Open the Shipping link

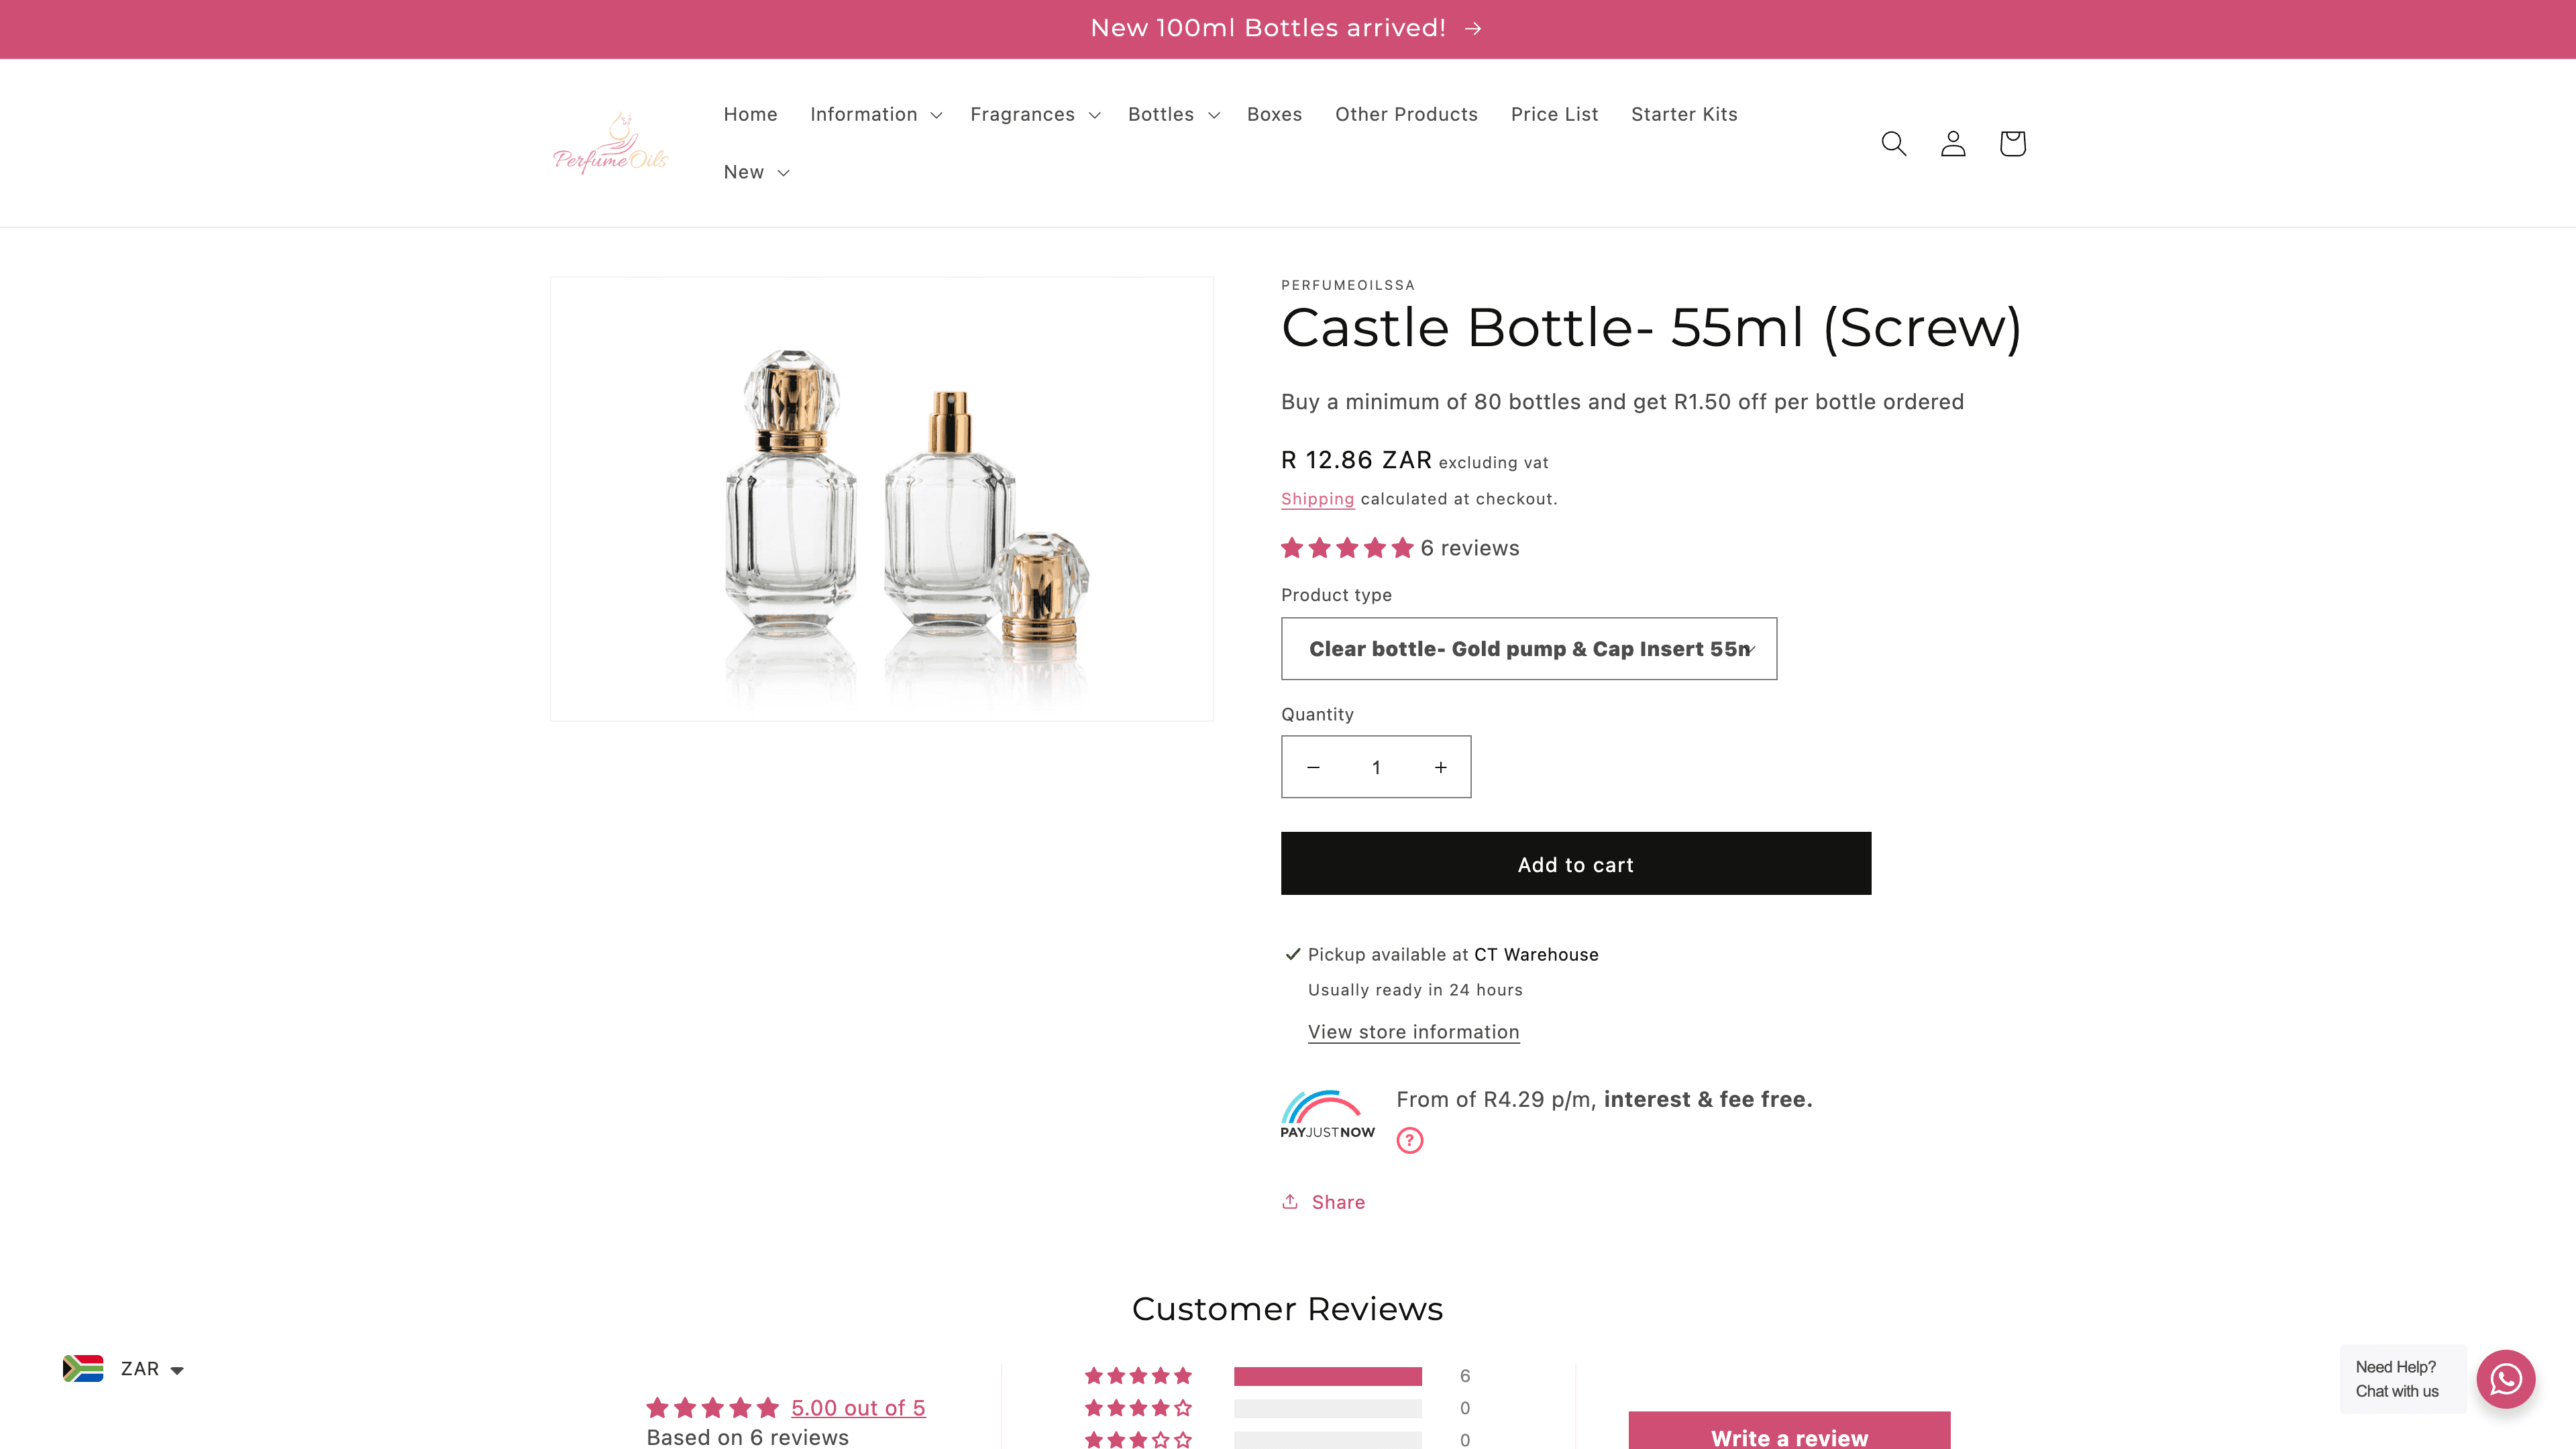pos(1317,498)
